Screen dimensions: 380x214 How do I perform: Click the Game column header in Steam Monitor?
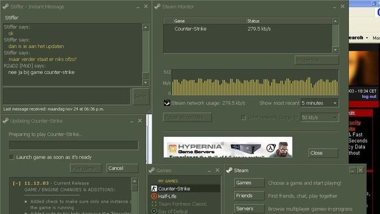click(x=209, y=21)
